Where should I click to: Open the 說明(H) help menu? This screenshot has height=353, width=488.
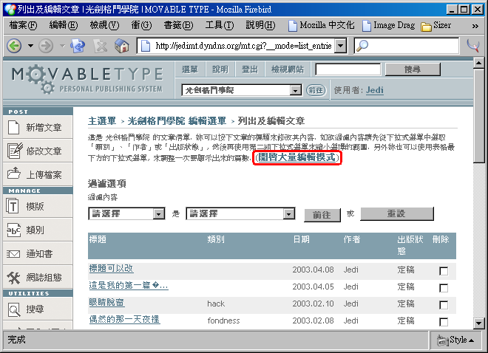[260, 25]
